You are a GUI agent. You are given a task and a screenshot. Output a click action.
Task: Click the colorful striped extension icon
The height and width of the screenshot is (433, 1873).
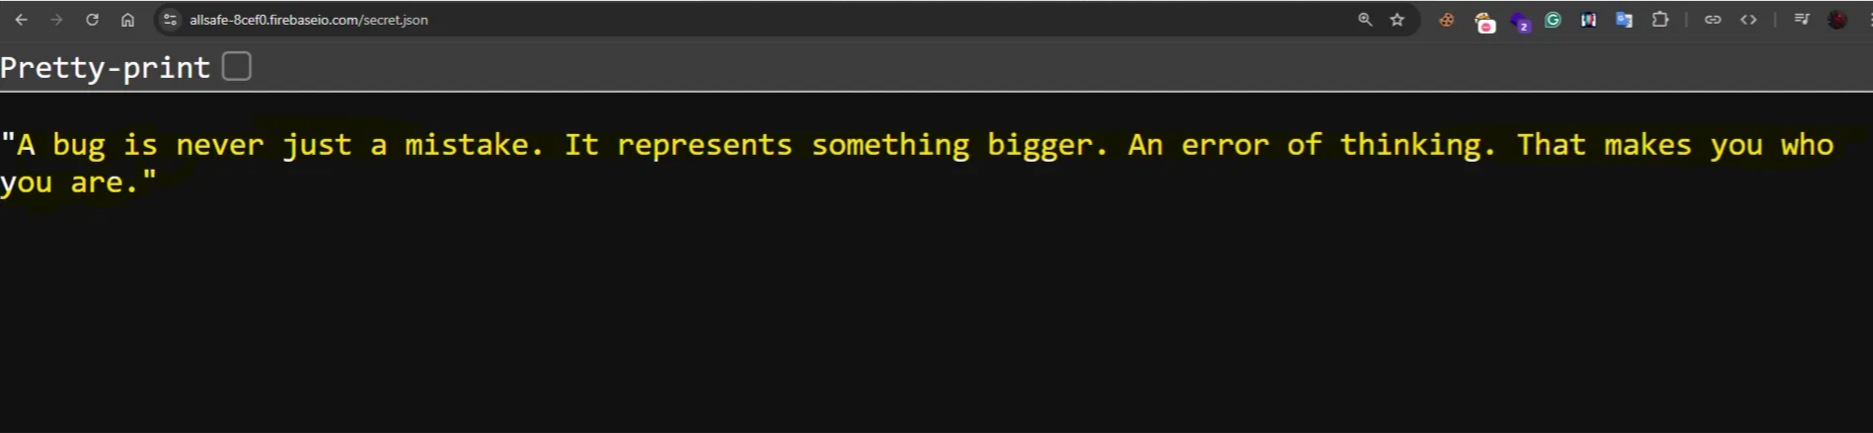(x=1588, y=20)
